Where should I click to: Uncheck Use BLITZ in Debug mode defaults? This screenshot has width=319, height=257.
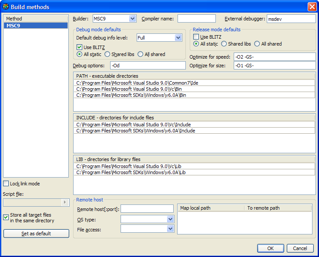tap(79, 47)
